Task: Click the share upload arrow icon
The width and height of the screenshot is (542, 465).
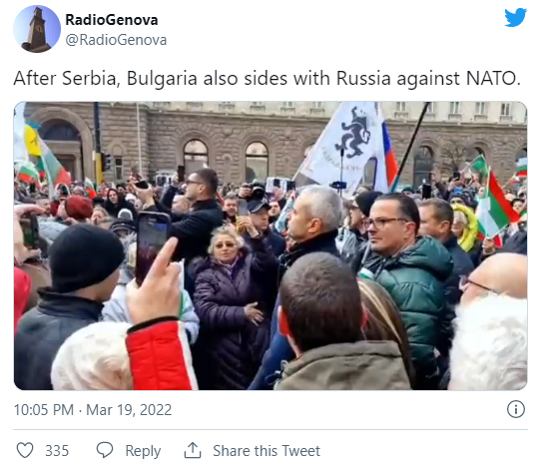Action: pyautogui.click(x=193, y=450)
